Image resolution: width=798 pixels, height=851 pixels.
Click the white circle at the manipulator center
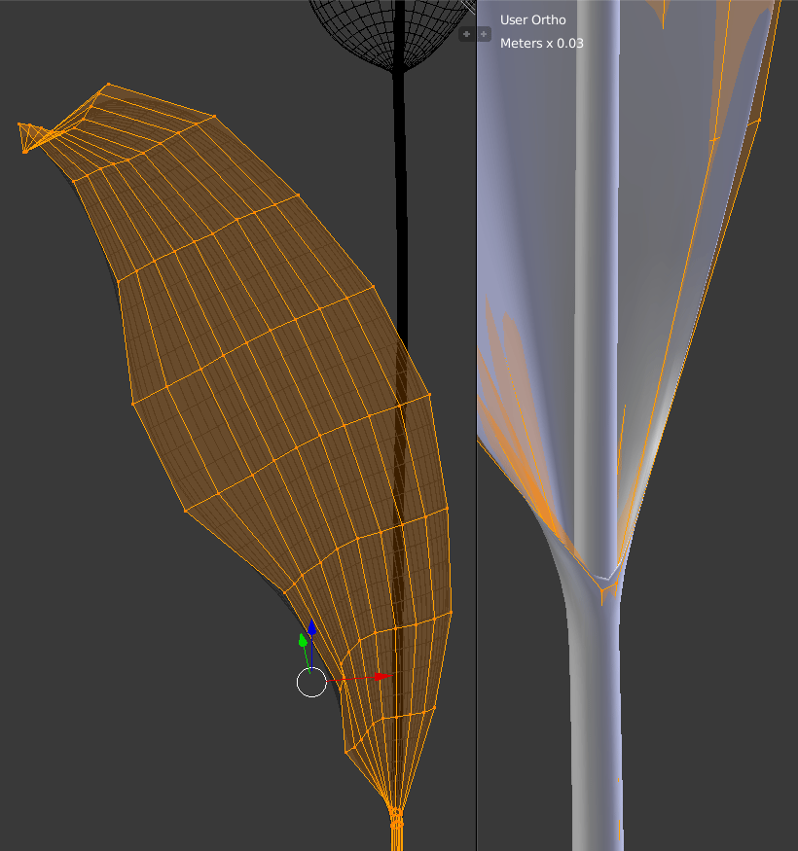(311, 683)
